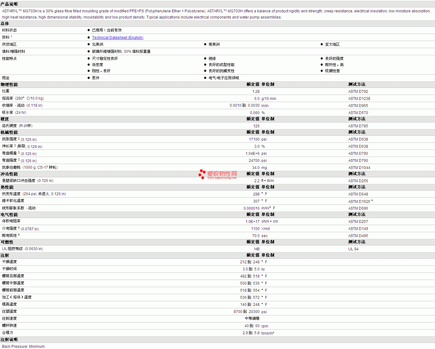The width and height of the screenshot is (435, 349).
Task: Click the 0.000016 thermal expansion value
Action: [x=252, y=208]
